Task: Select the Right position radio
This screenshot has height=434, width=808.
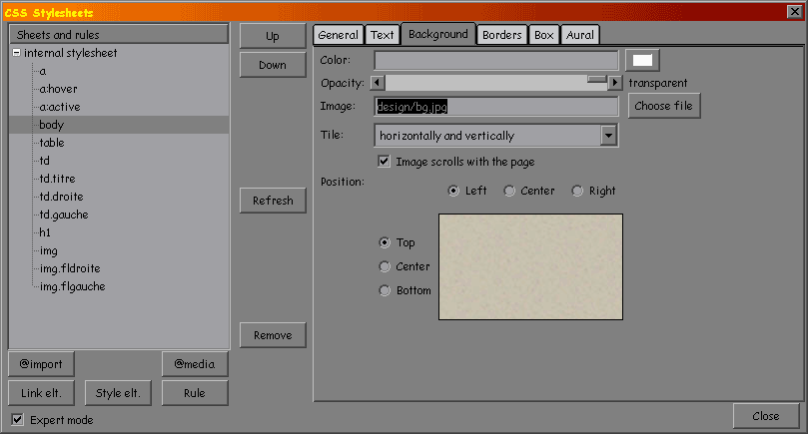Action: click(x=577, y=191)
